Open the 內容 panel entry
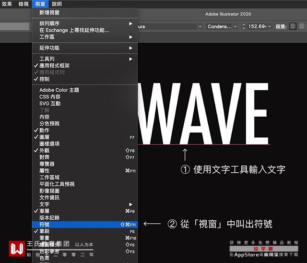 point(85,117)
